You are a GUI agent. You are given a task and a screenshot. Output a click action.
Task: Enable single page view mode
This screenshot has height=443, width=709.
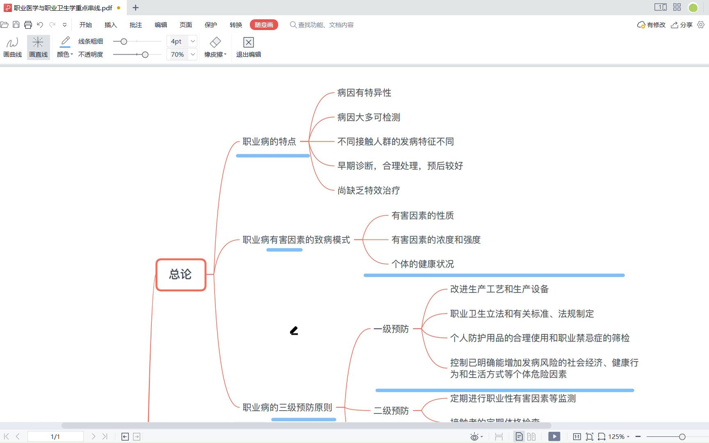click(519, 437)
